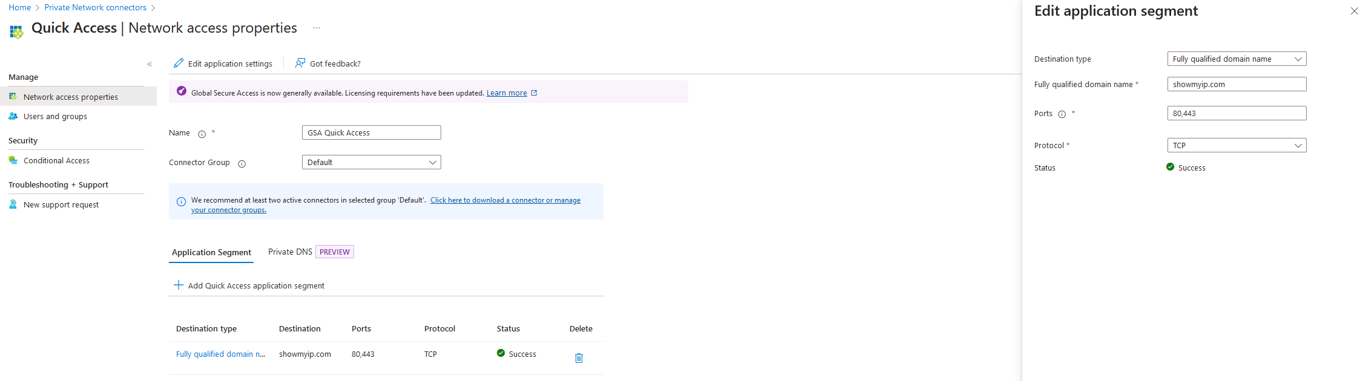
Task: Click the Protocol column header
Action: point(439,328)
